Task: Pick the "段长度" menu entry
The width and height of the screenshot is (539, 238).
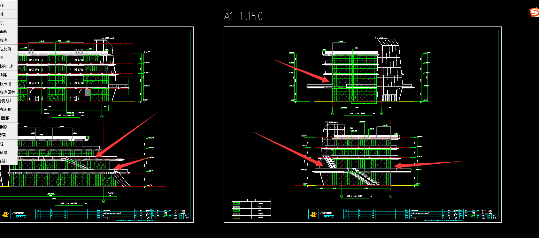Action: point(9,84)
